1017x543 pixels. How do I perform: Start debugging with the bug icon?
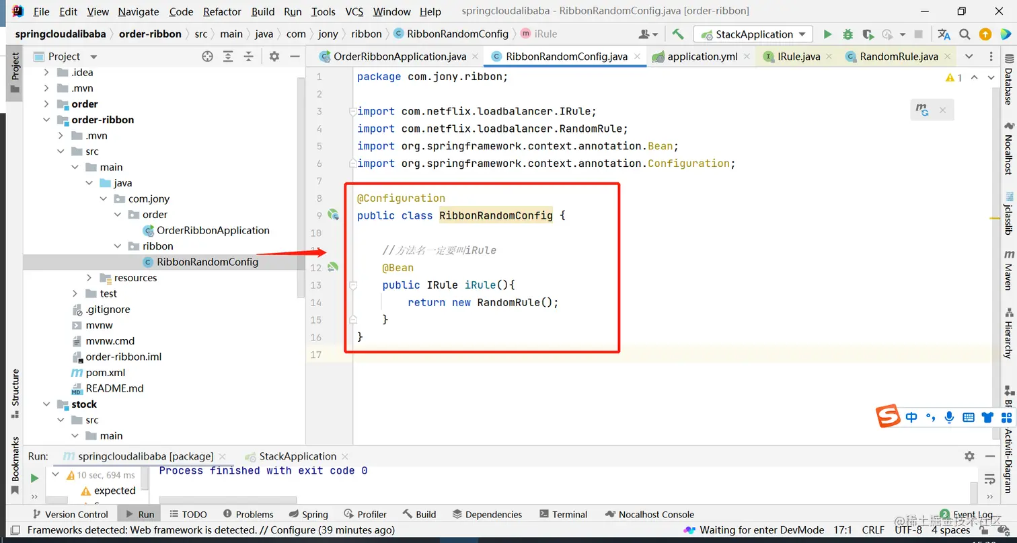coord(848,34)
